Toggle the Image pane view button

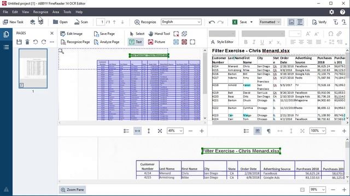coord(291,22)
